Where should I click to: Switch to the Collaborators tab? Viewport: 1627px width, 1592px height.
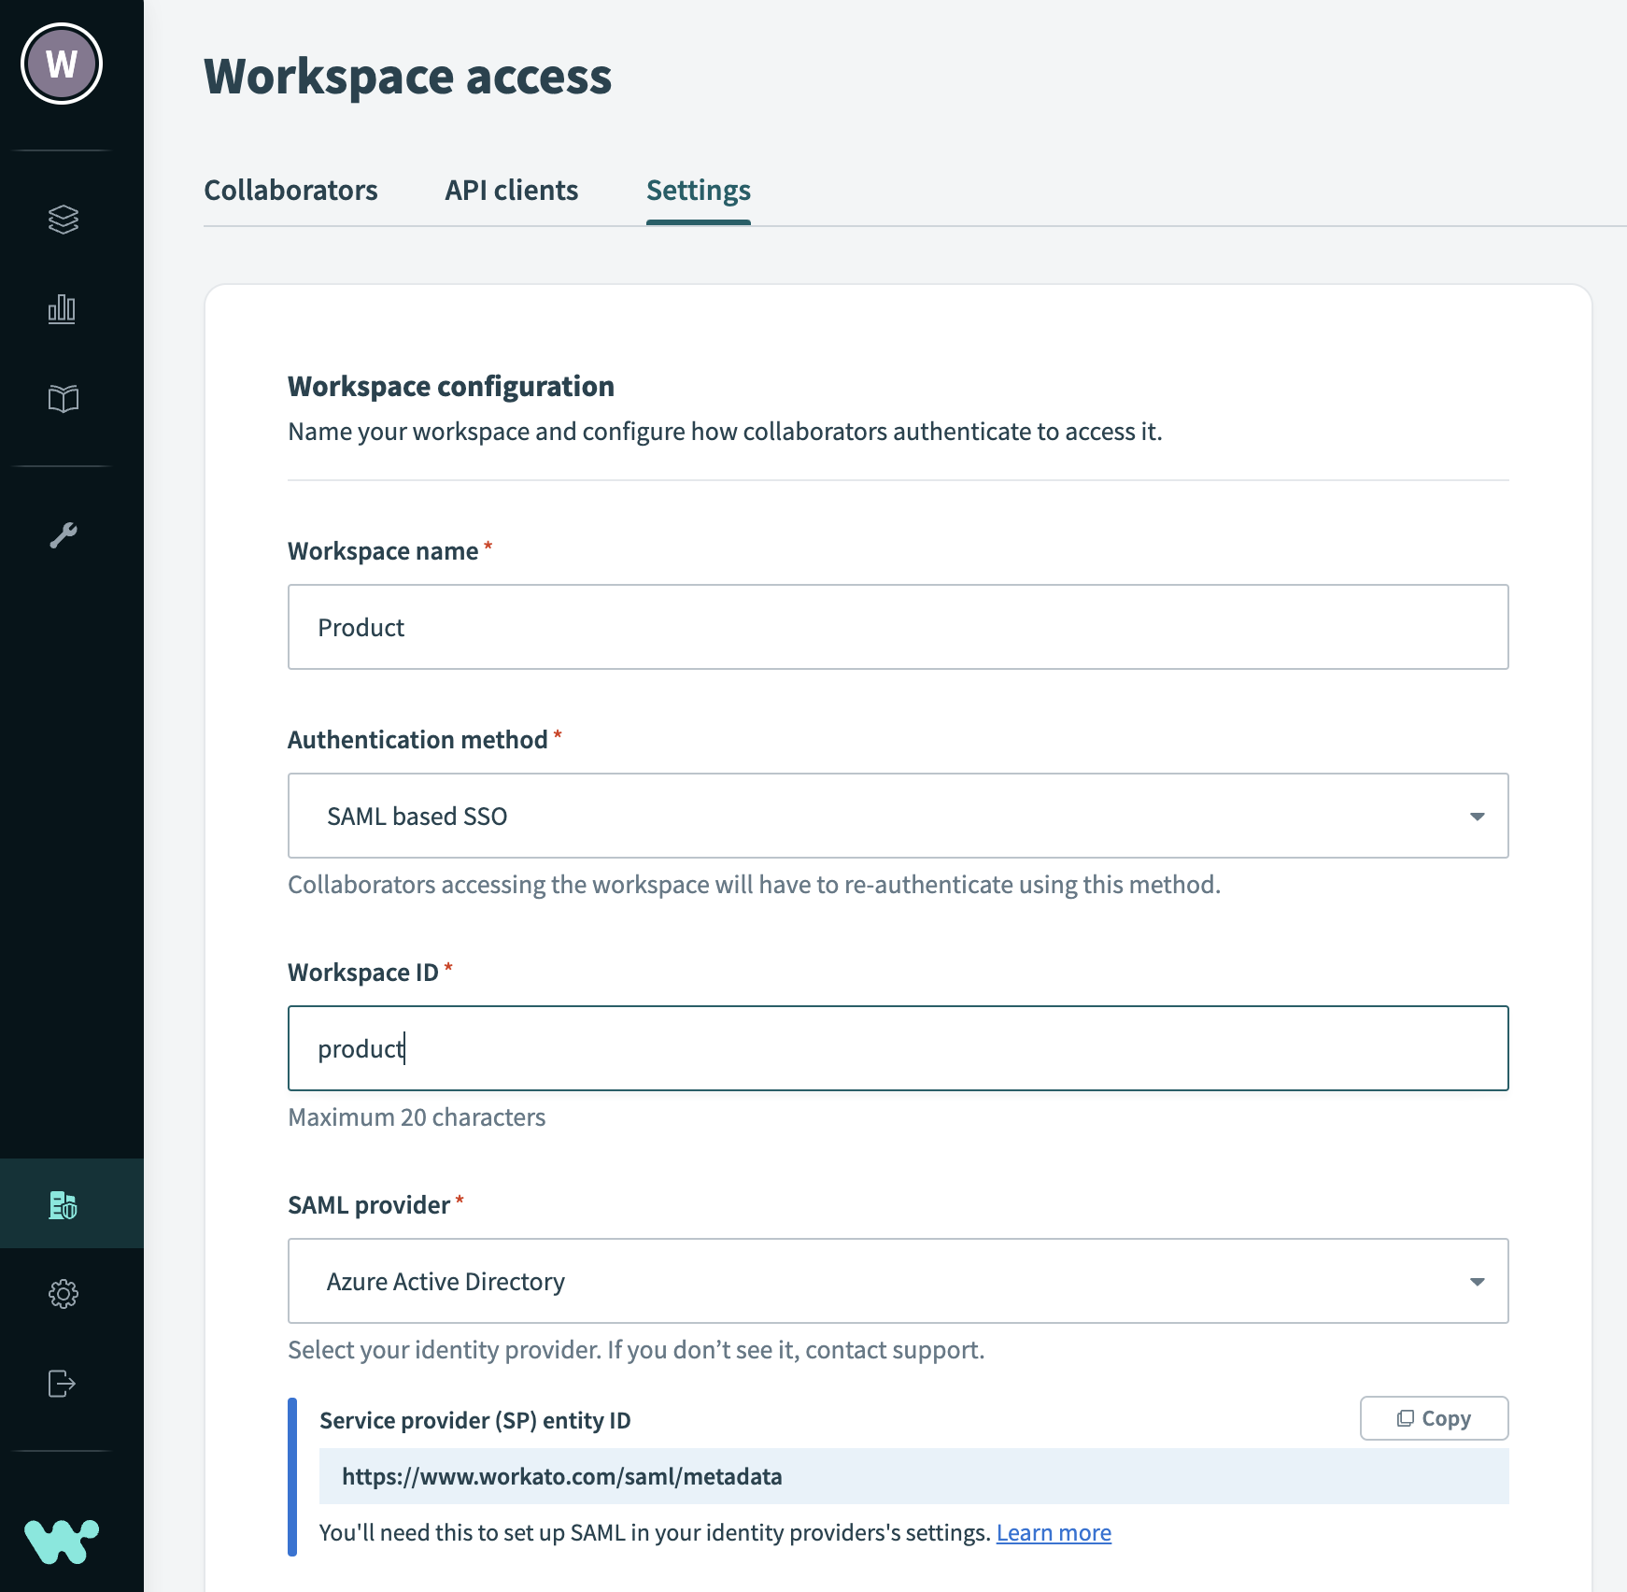tap(290, 191)
